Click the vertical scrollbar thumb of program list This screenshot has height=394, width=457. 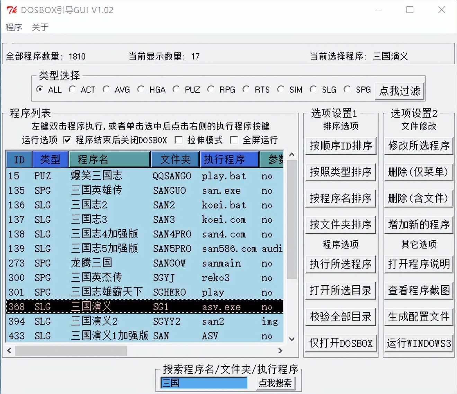pos(292,220)
